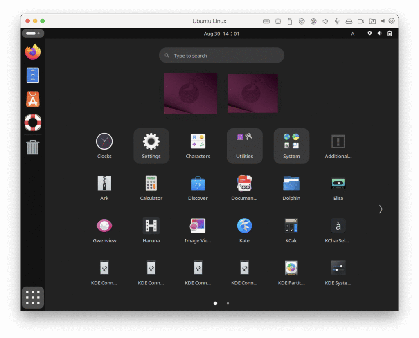This screenshot has width=419, height=338.
Task: Launch Kate text editor
Action: (x=244, y=230)
